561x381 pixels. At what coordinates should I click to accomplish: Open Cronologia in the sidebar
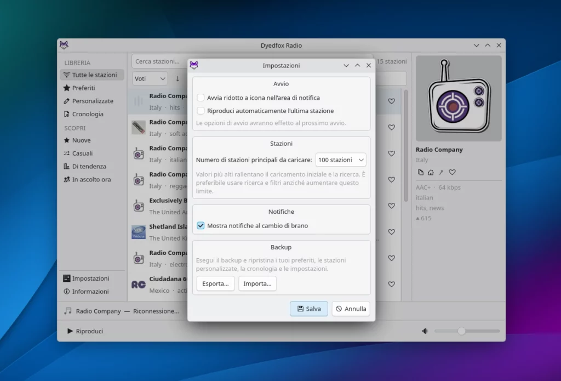[x=92, y=114]
